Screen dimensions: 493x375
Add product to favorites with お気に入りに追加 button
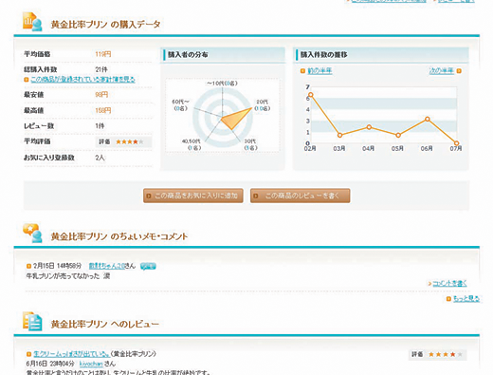[x=193, y=196]
